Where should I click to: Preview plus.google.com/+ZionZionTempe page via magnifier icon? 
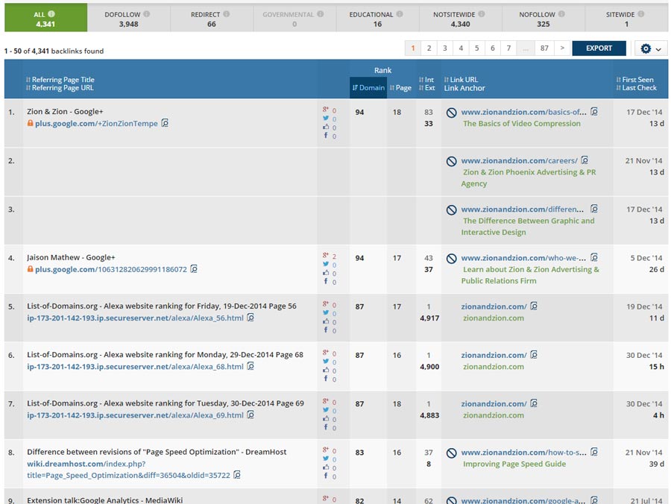pos(165,123)
